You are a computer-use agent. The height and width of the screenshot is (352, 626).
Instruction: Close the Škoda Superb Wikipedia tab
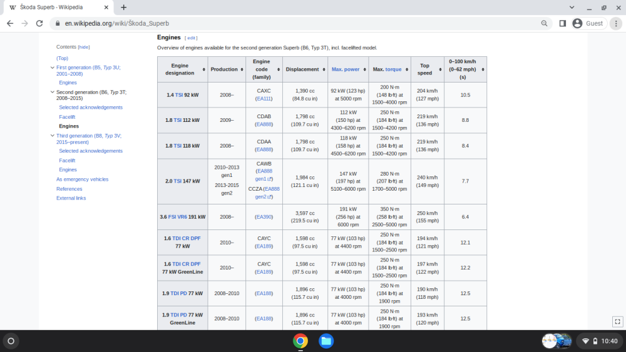[x=106, y=7]
